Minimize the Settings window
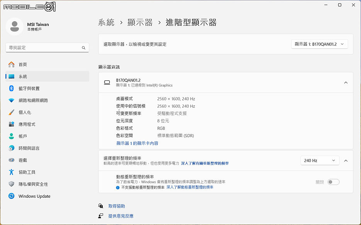Screen dimensions: 361x225 coord(326,5)
